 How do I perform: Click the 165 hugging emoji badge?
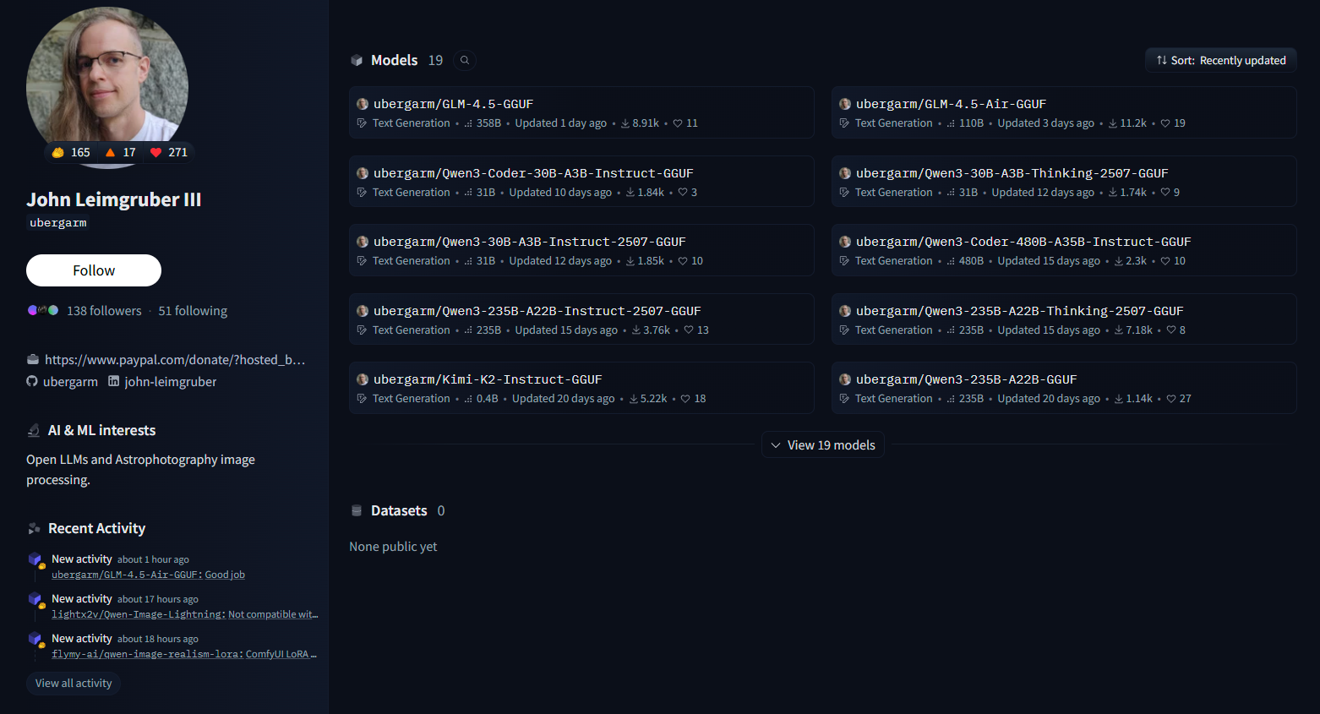(71, 152)
